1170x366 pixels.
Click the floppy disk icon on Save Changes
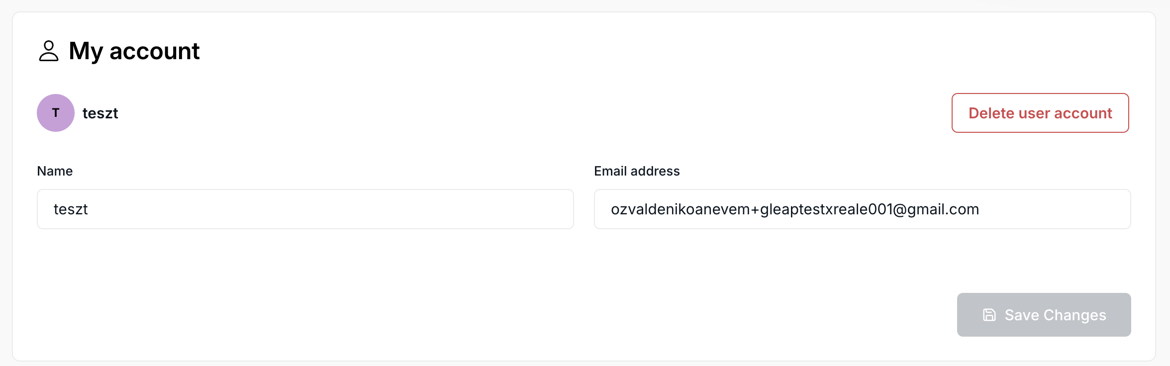[x=989, y=315]
